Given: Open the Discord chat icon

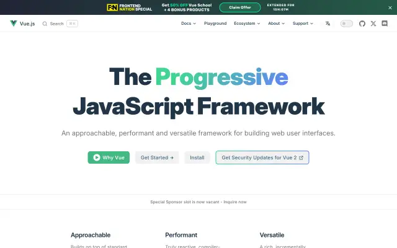Looking at the screenshot, I should click(x=385, y=24).
